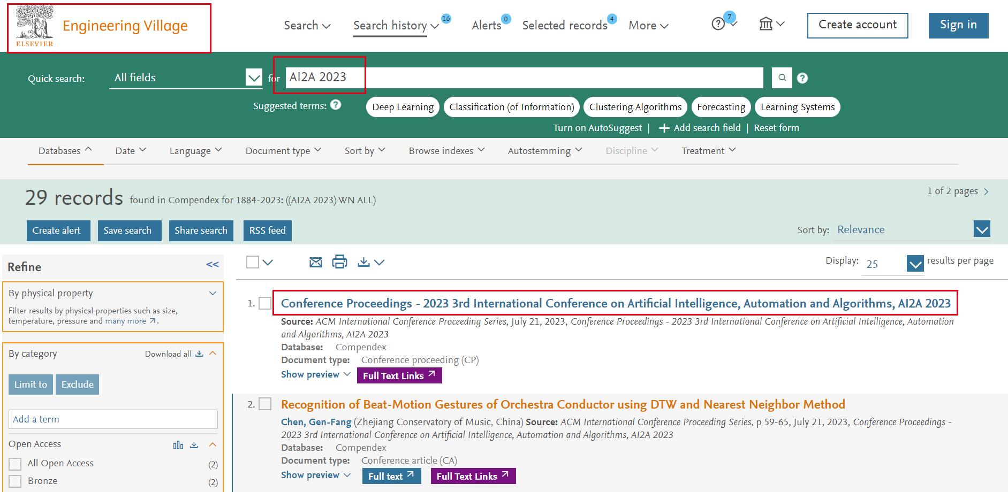Open Full Text Links for record 1
Image resolution: width=1008 pixels, height=492 pixels.
(x=399, y=375)
